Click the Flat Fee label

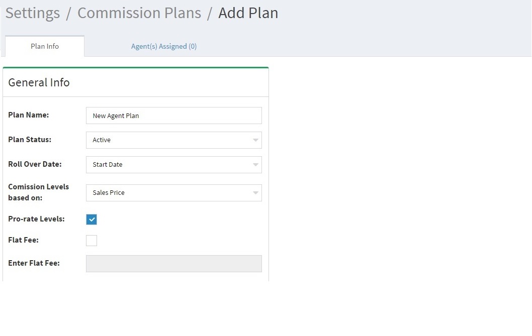(x=23, y=240)
